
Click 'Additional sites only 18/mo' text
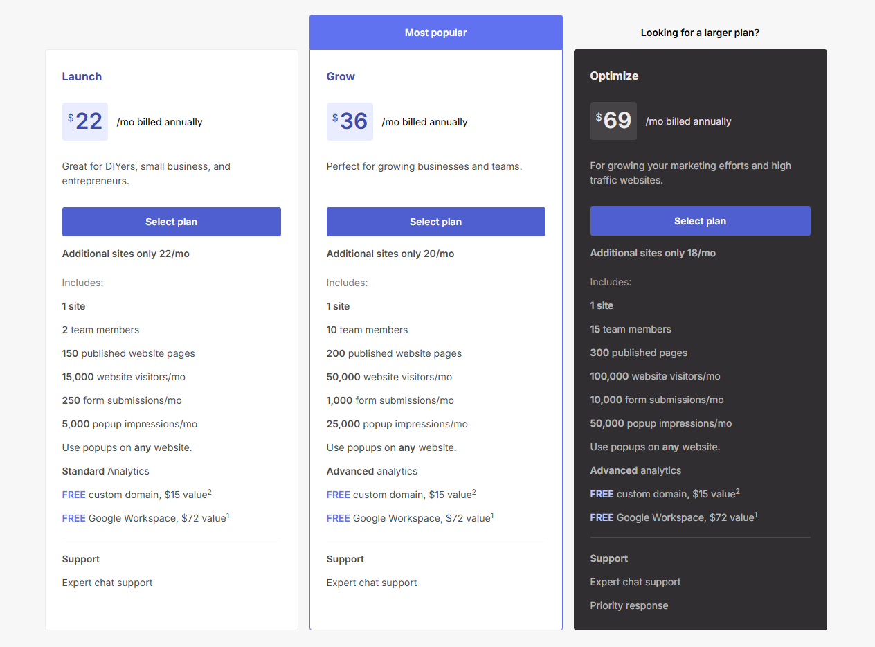click(653, 253)
